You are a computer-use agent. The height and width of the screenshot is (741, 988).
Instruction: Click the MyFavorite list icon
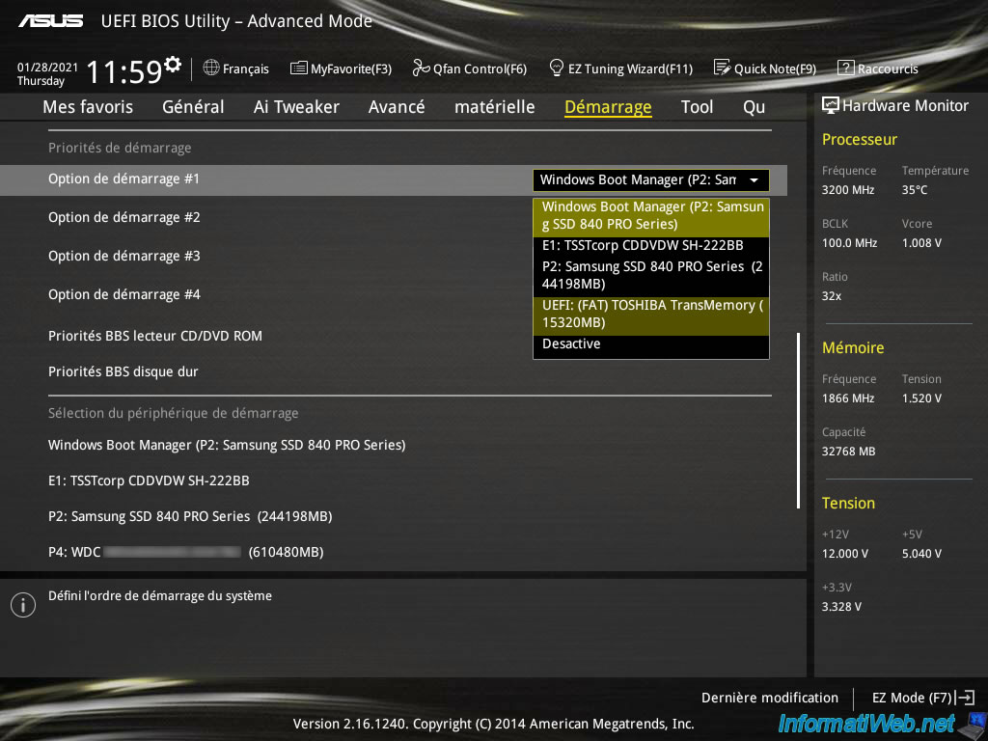pos(299,69)
